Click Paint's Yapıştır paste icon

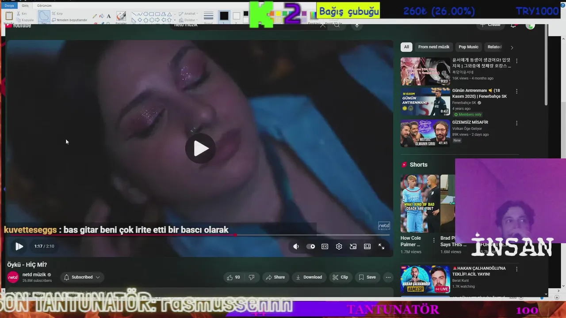9,16
